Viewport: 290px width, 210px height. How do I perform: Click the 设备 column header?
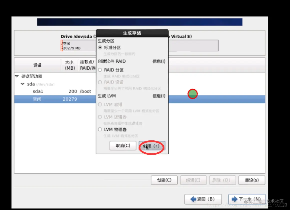37,65
